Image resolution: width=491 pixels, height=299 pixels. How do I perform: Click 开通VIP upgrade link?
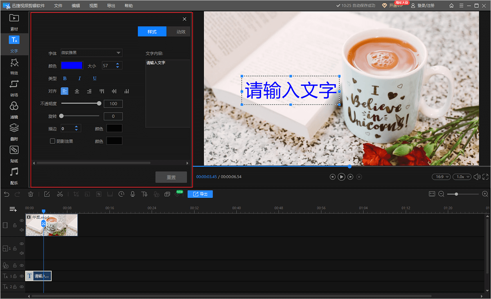point(393,6)
